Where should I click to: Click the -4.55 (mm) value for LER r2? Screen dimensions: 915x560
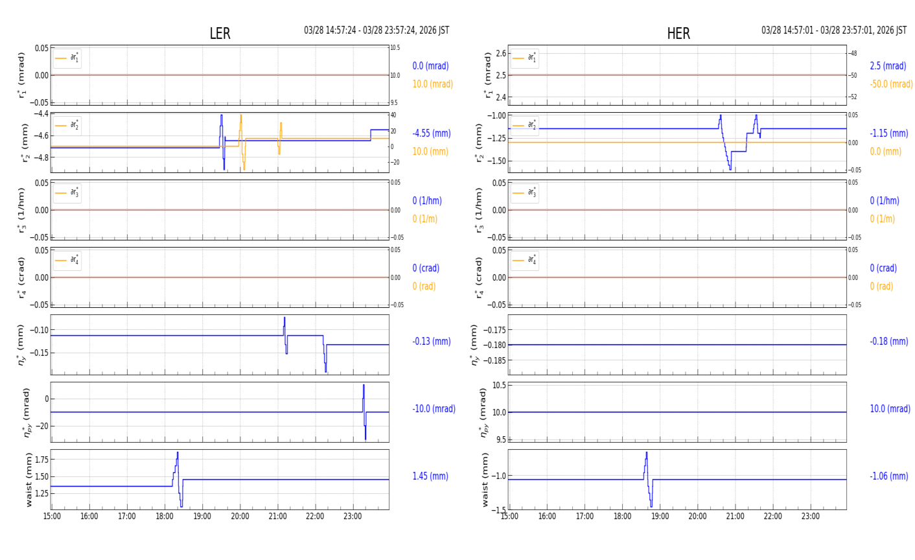click(432, 134)
